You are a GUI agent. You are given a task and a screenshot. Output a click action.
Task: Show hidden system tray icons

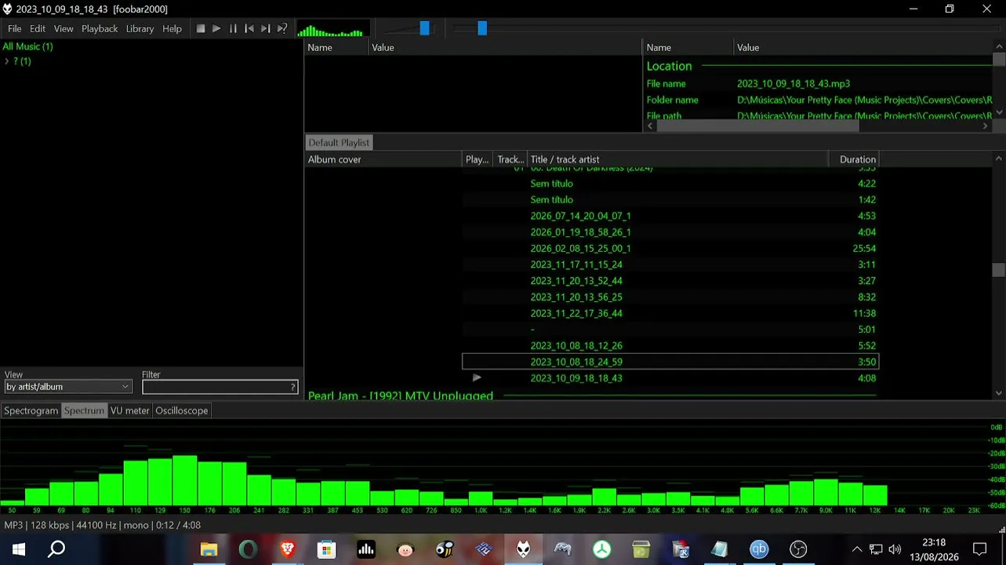click(x=857, y=549)
